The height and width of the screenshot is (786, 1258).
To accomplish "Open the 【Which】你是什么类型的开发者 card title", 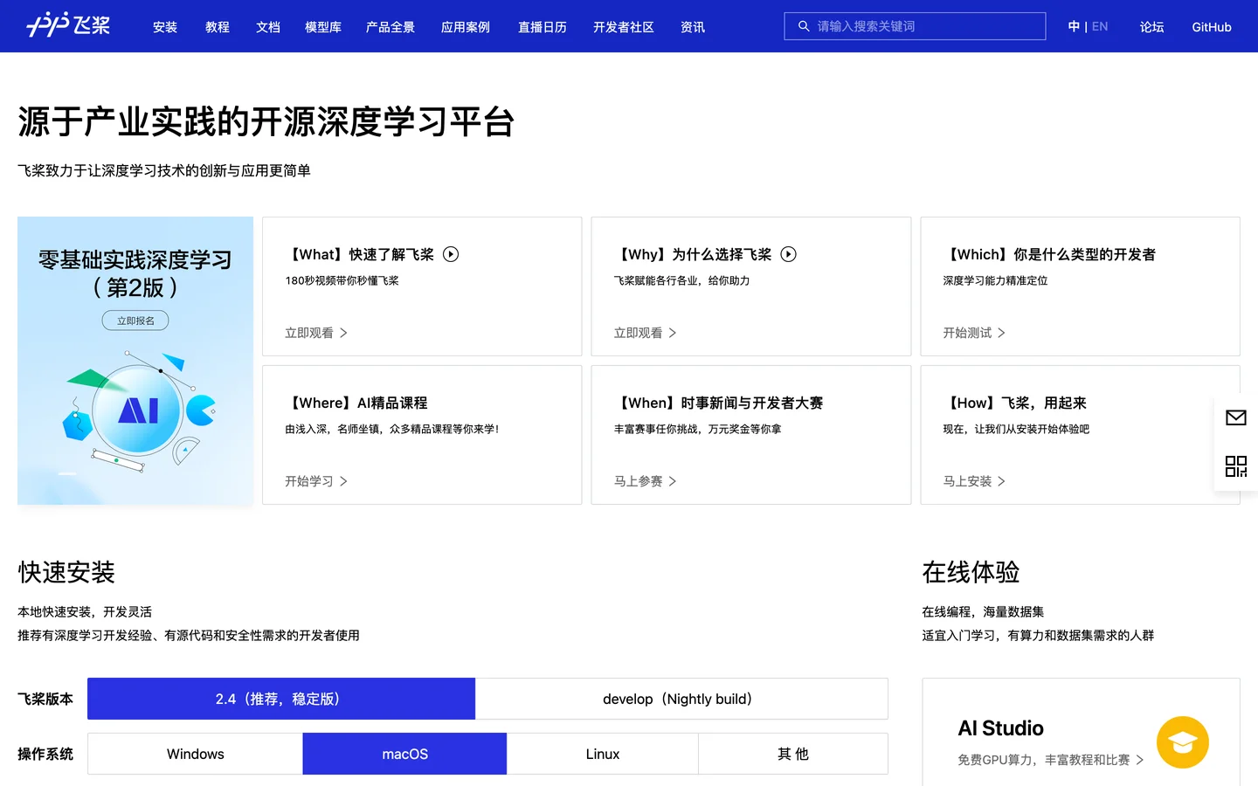I will 1049,254.
